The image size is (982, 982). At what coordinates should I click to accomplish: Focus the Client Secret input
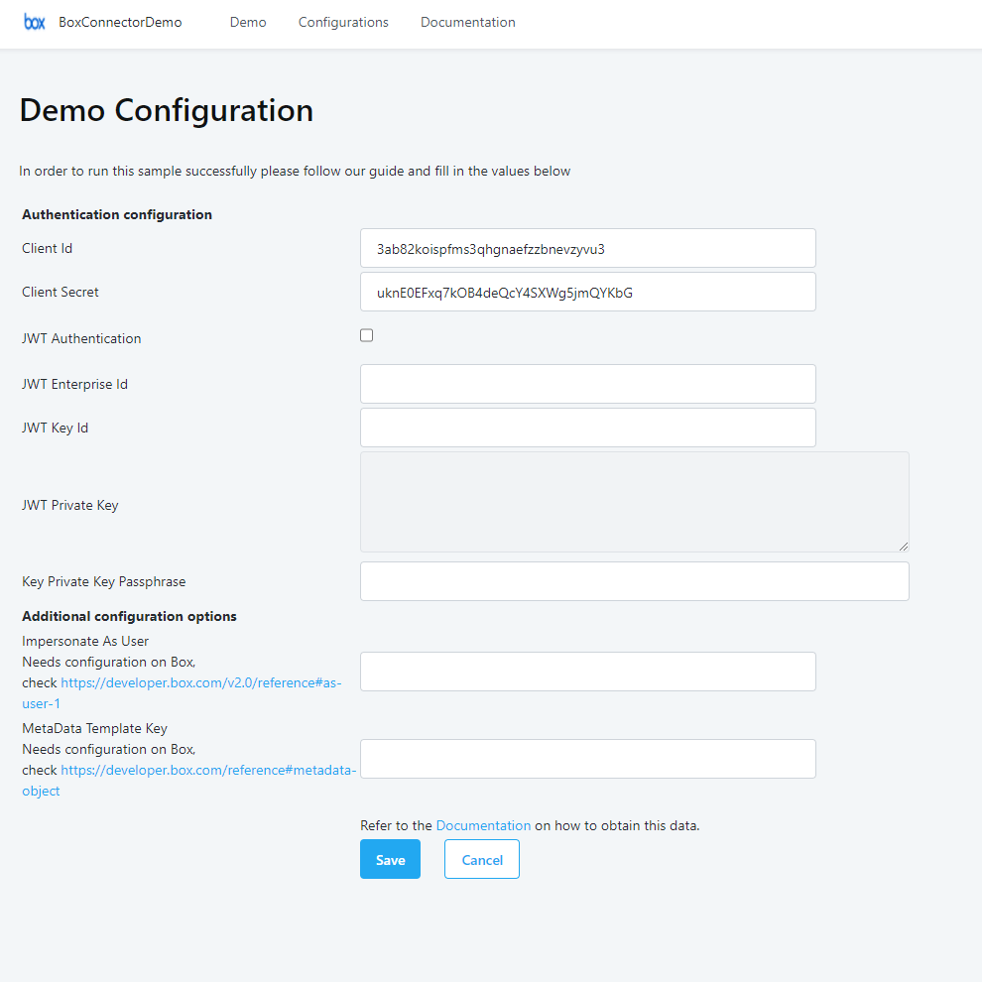[587, 292]
